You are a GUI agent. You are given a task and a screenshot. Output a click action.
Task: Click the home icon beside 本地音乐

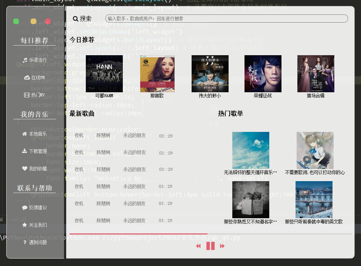[x=25, y=133]
